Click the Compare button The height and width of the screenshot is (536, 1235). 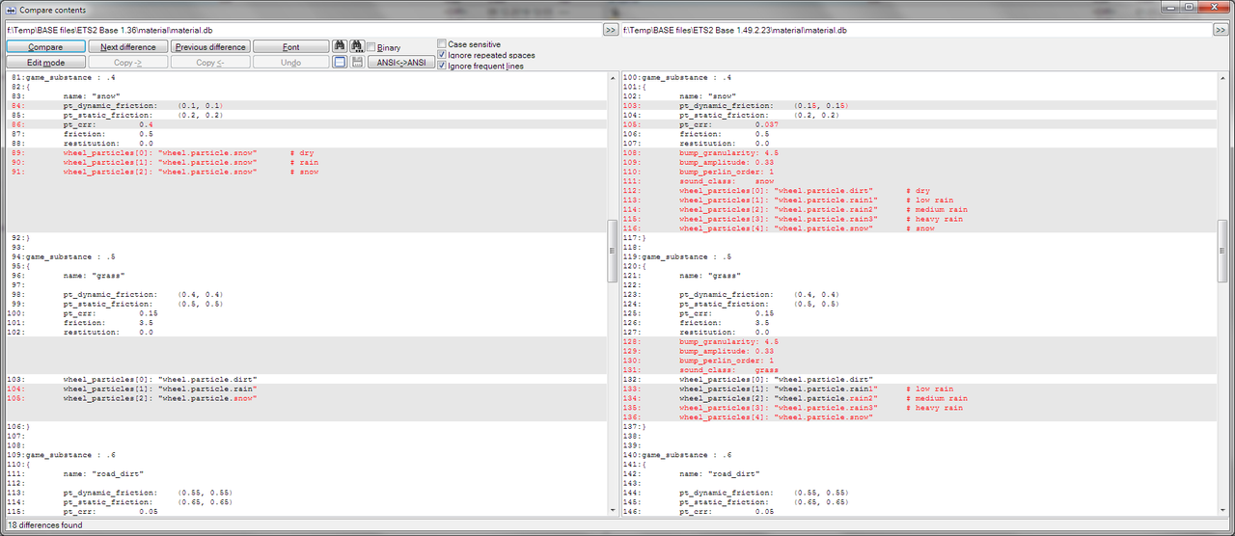[45, 46]
